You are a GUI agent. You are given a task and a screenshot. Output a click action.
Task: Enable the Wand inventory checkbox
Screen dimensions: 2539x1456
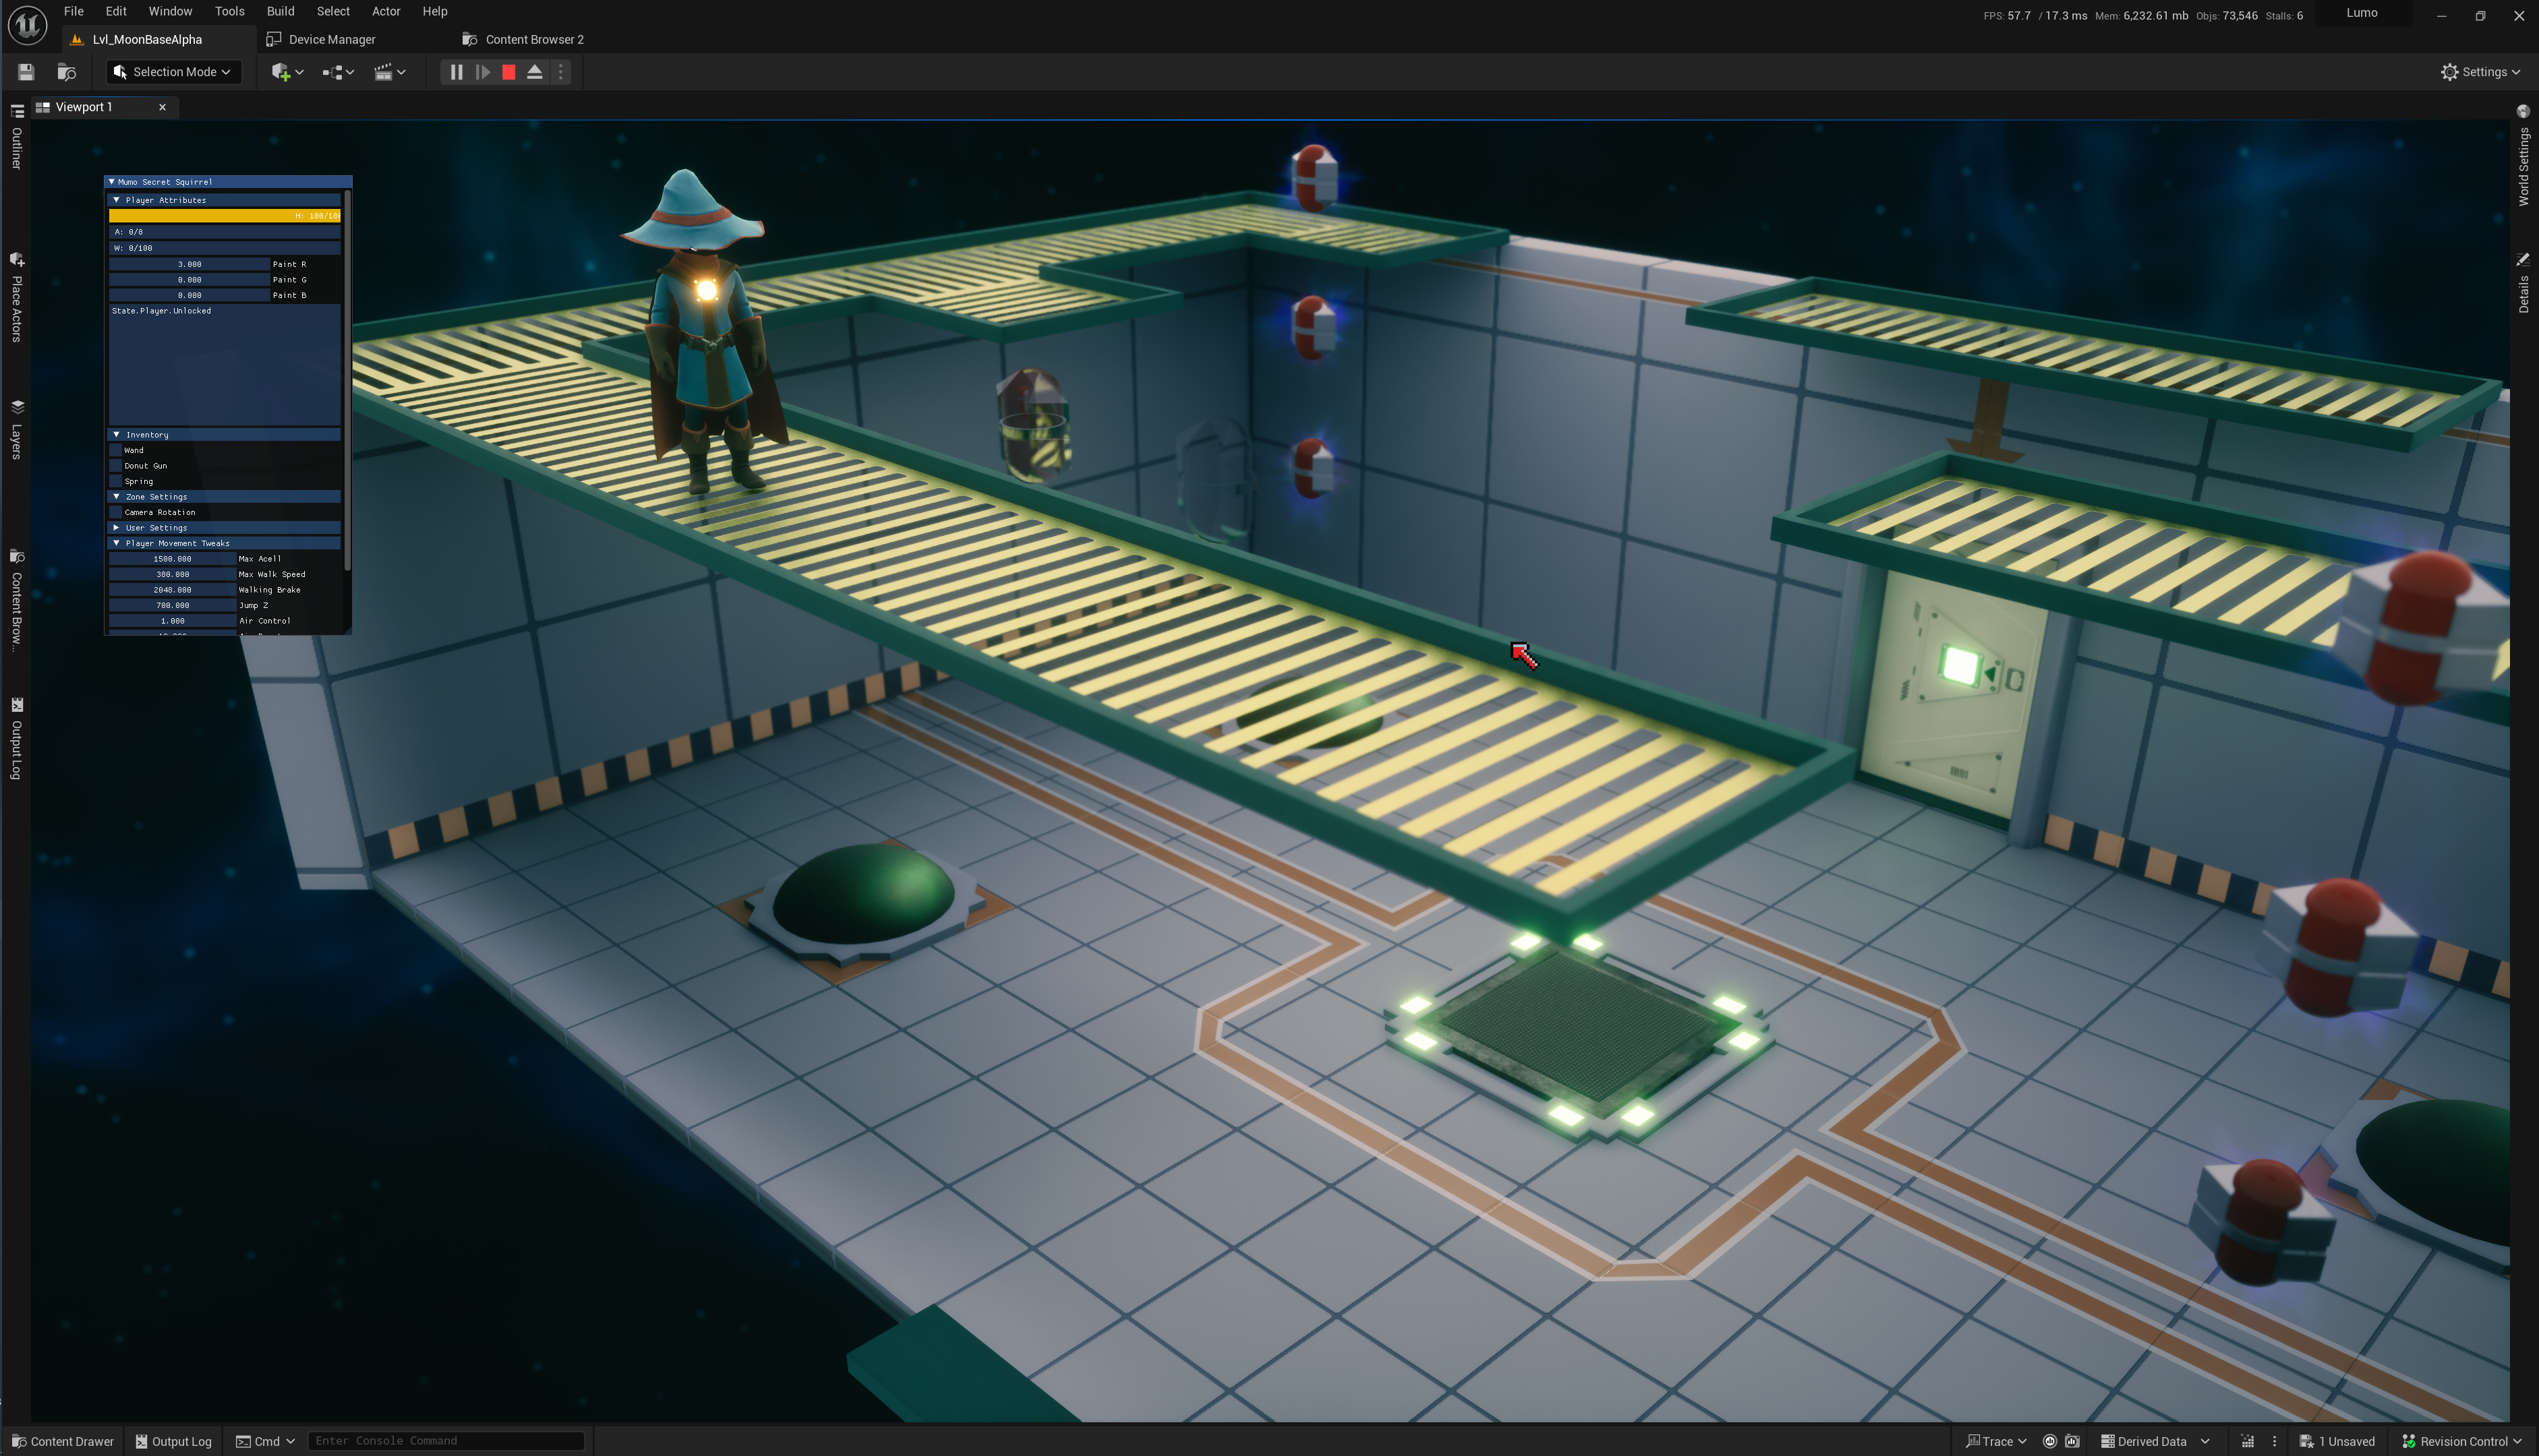(116, 450)
